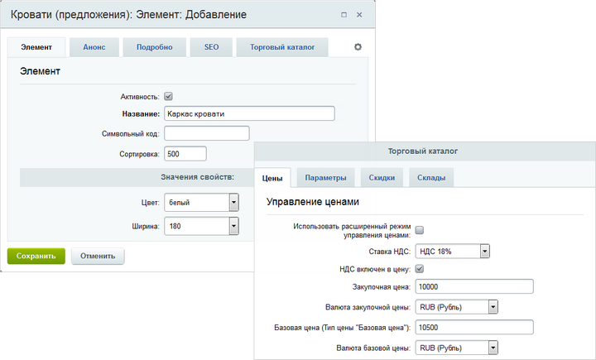Click the Название input field
596x360 pixels.
coord(248,114)
